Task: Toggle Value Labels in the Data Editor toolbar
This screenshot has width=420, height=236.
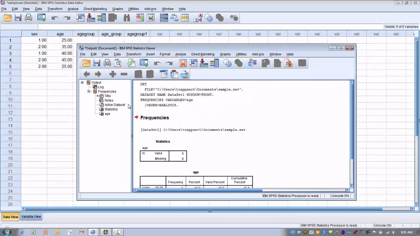Action: 197,17
